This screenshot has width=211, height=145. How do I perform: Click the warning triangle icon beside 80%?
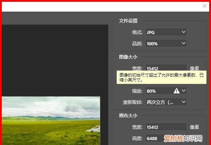tap(177, 91)
